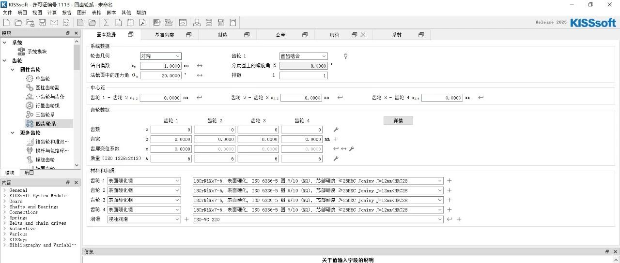This screenshot has height=263, width=620.
Task: Switch to the 制造 tab
Action: (x=222, y=35)
